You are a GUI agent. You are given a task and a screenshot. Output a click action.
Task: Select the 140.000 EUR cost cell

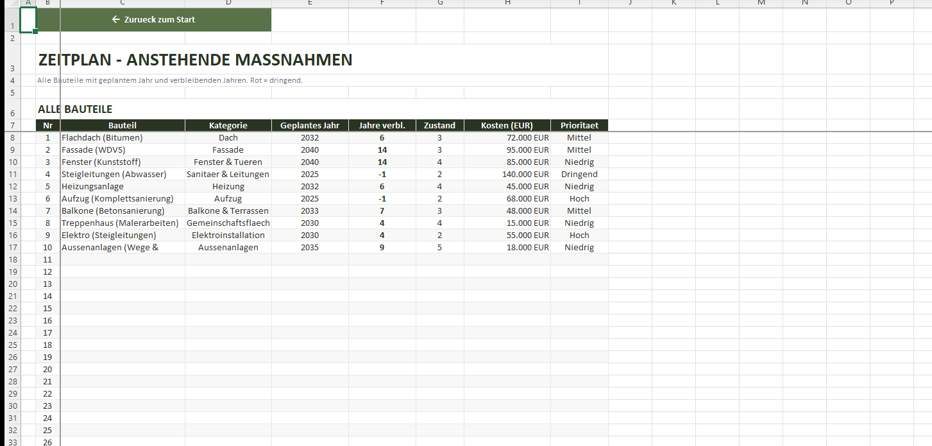click(507, 175)
